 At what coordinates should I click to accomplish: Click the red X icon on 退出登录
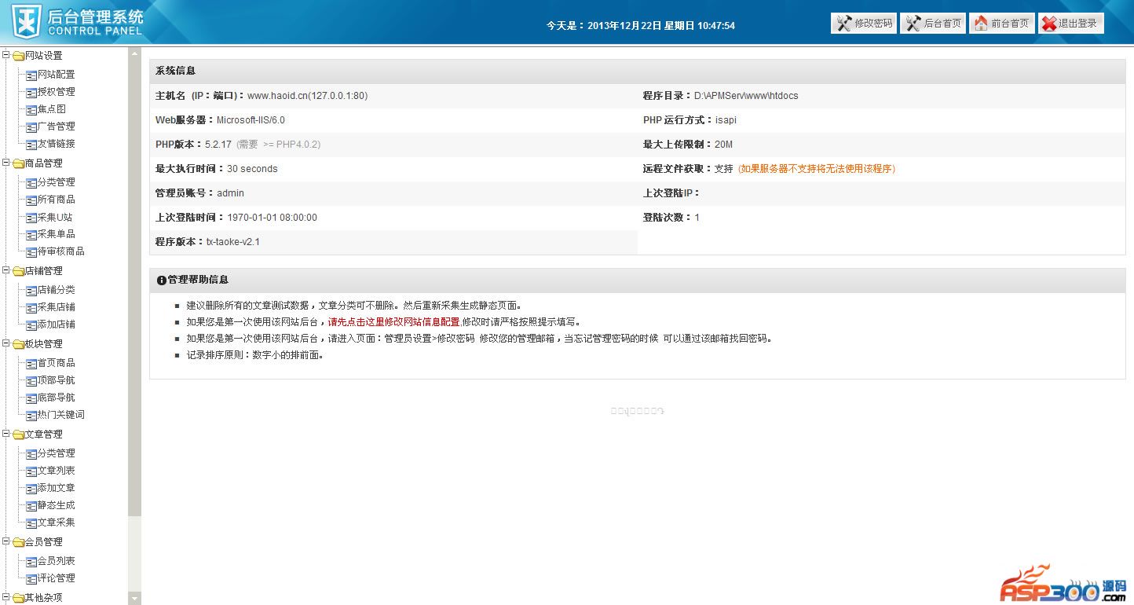(x=1049, y=24)
